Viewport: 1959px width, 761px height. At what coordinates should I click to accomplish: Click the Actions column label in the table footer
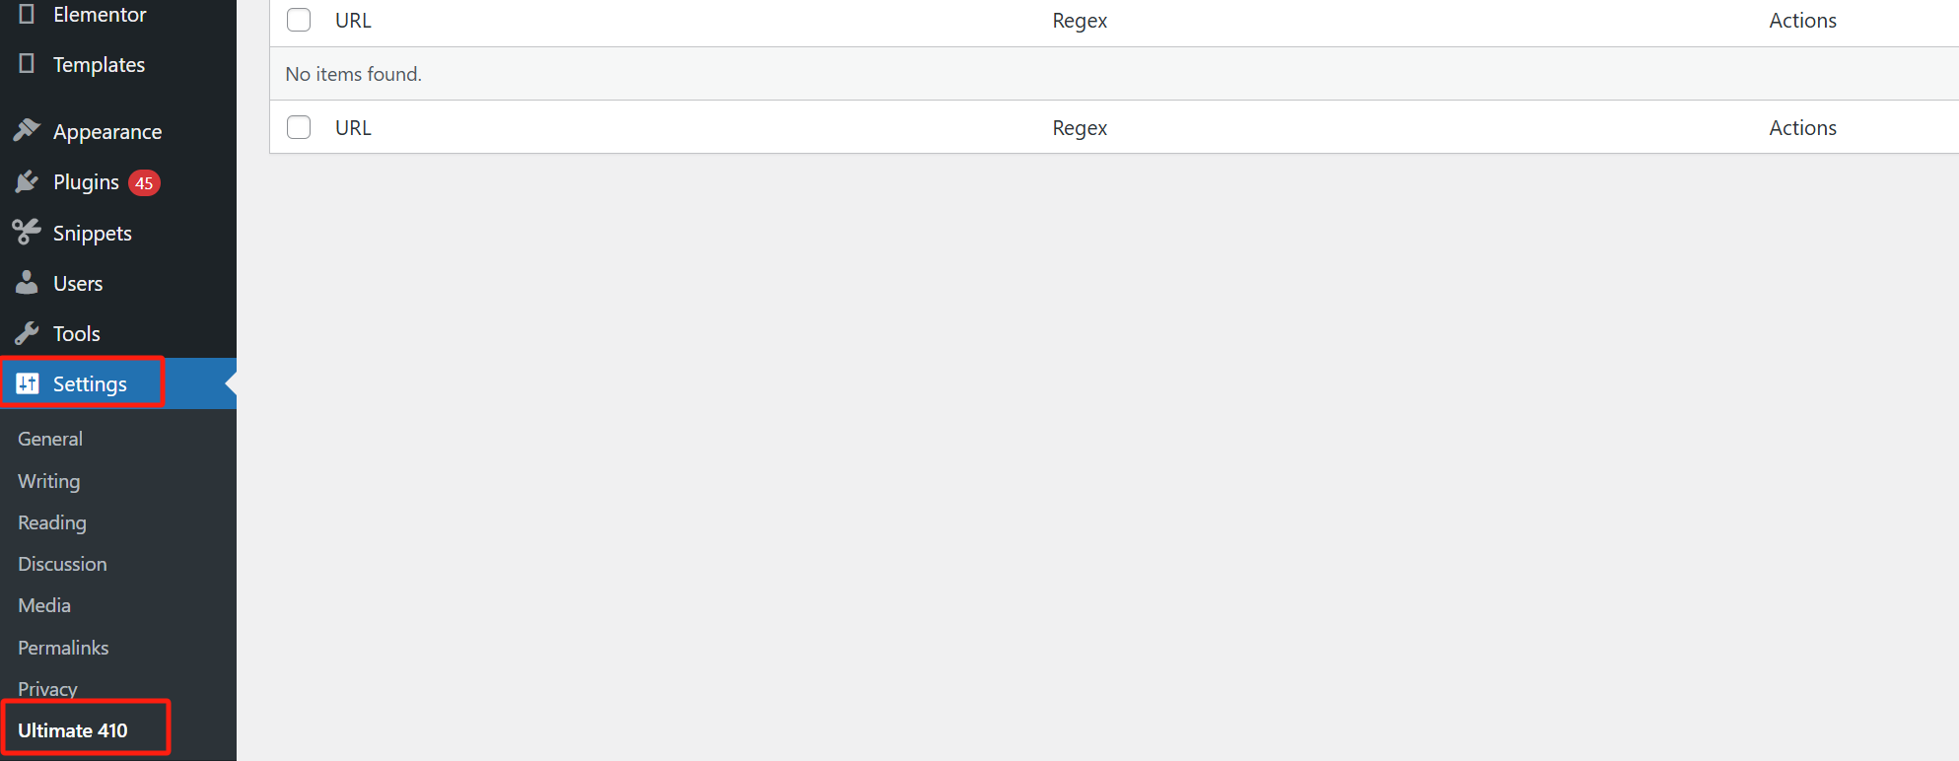[1802, 128]
